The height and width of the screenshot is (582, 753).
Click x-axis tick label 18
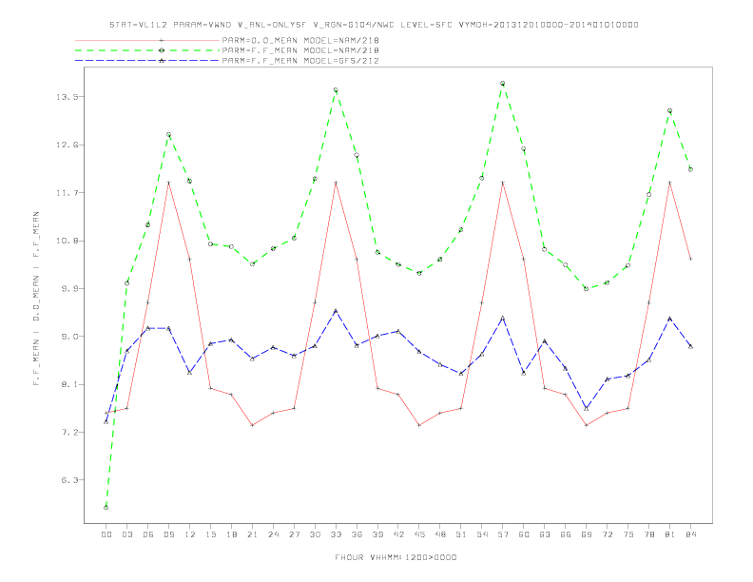pyautogui.click(x=231, y=534)
